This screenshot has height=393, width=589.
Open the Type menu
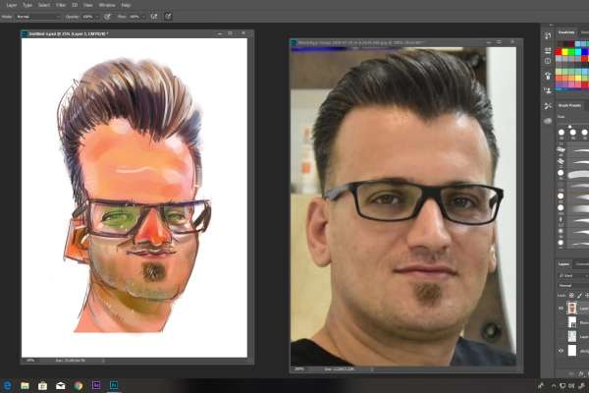27,5
